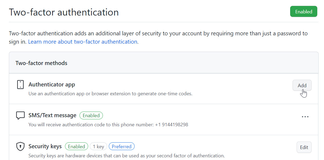Click the Enabled badge beside Security keys

76,146
